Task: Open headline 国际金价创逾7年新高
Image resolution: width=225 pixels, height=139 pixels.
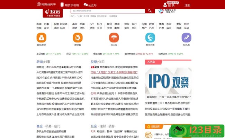Action: (58, 83)
